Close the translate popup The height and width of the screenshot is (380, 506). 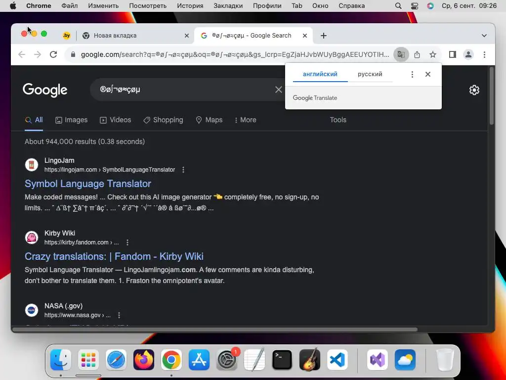click(428, 74)
